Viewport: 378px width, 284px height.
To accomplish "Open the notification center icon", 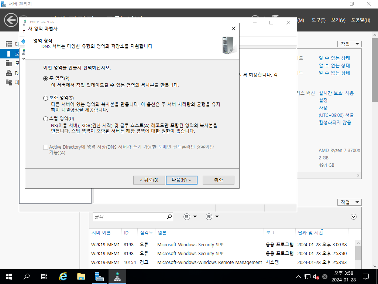I will pos(366,277).
